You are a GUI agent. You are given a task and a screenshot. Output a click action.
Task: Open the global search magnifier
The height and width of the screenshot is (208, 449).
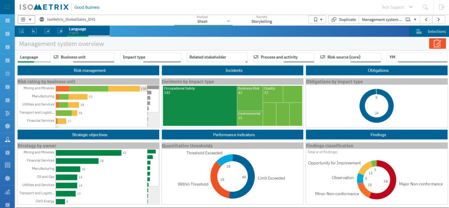click(425, 7)
